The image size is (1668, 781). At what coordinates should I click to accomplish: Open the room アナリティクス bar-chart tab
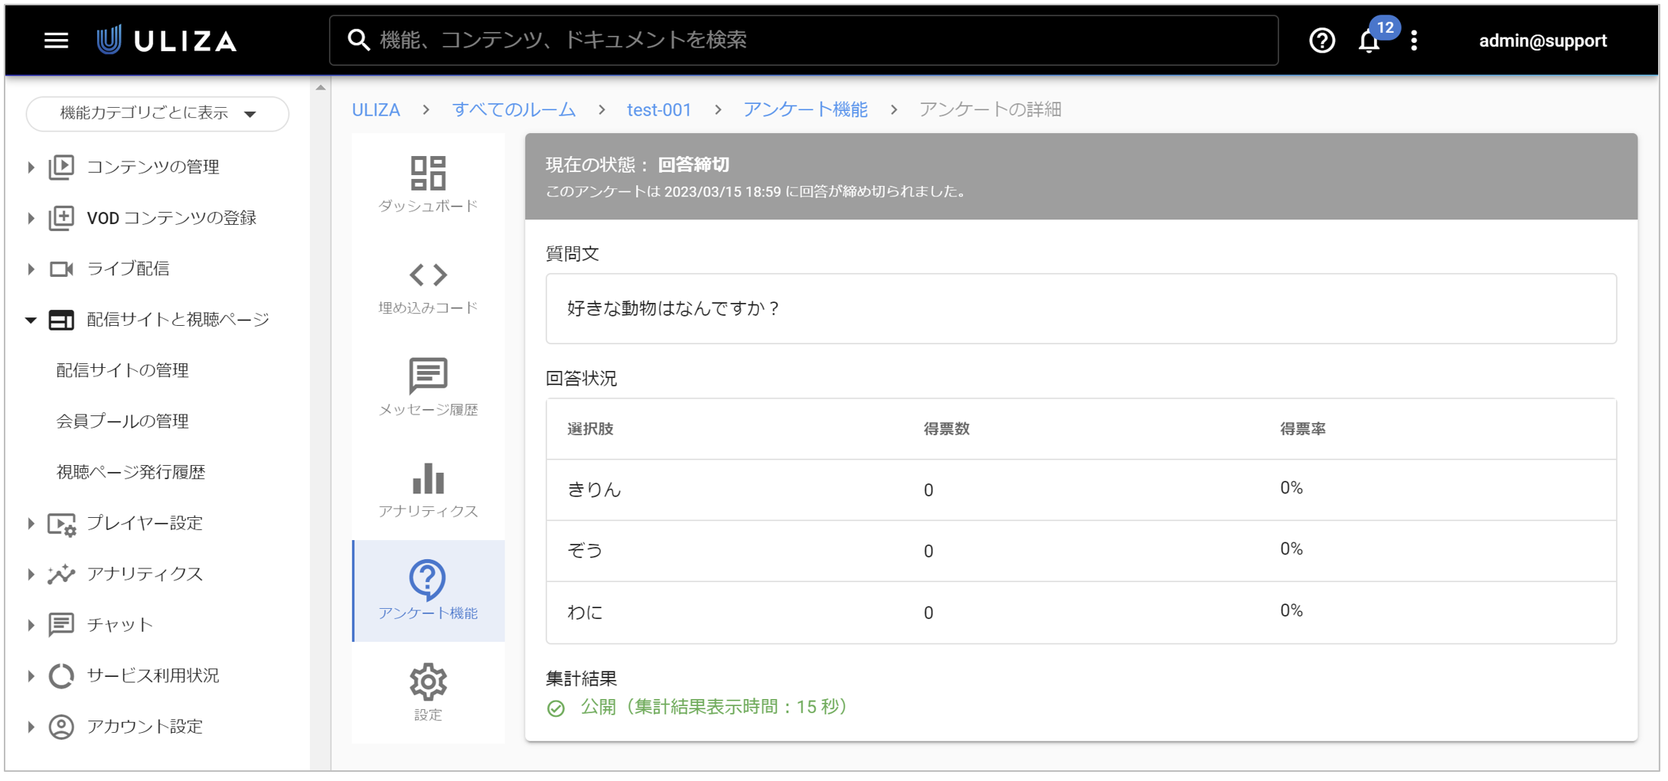pyautogui.click(x=428, y=490)
